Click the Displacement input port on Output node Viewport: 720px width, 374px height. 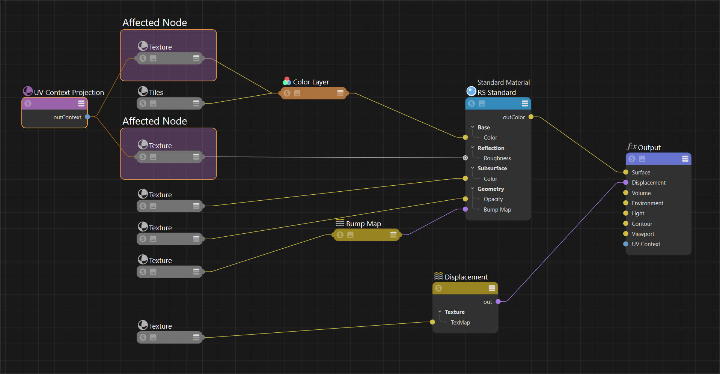[x=626, y=183]
